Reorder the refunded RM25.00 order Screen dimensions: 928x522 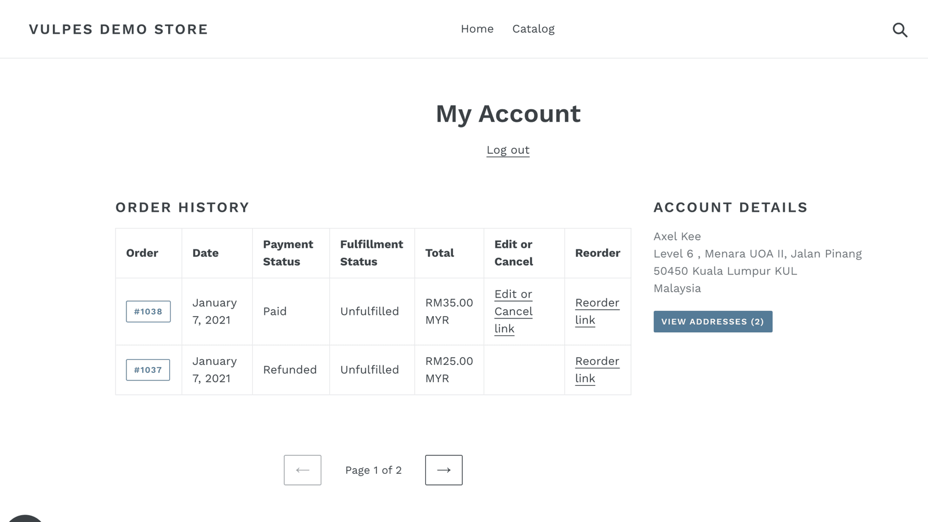[597, 370]
